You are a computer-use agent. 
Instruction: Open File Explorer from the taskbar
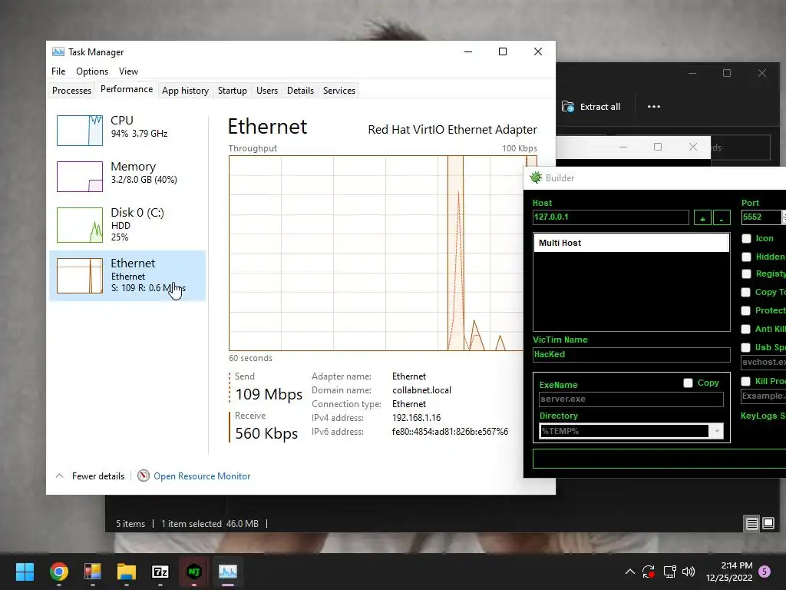point(127,572)
